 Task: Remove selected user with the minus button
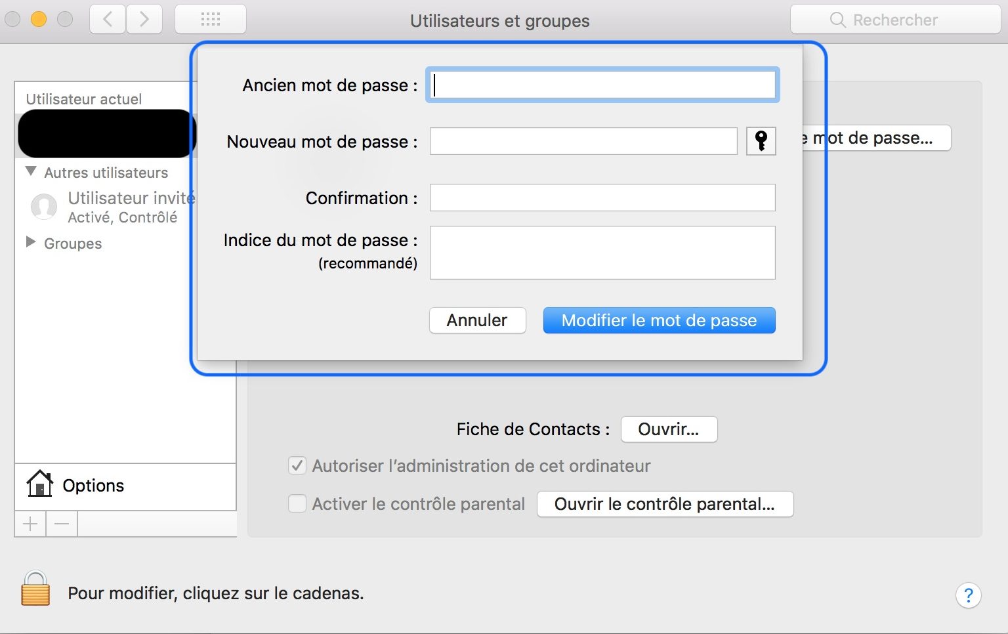coord(61,523)
